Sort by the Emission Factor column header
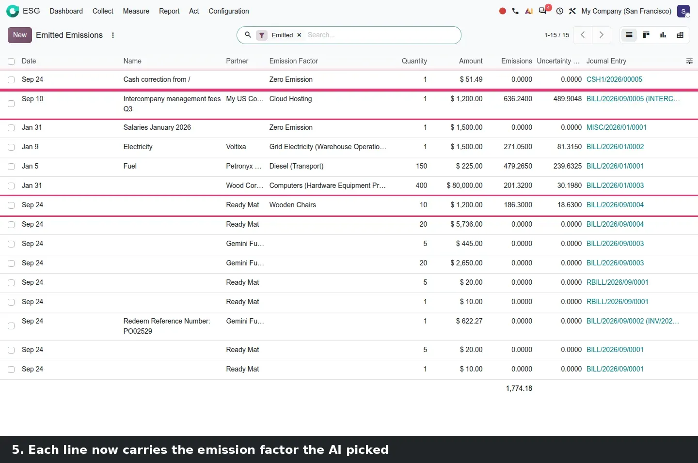Viewport: 698px width, 463px height. pos(294,61)
